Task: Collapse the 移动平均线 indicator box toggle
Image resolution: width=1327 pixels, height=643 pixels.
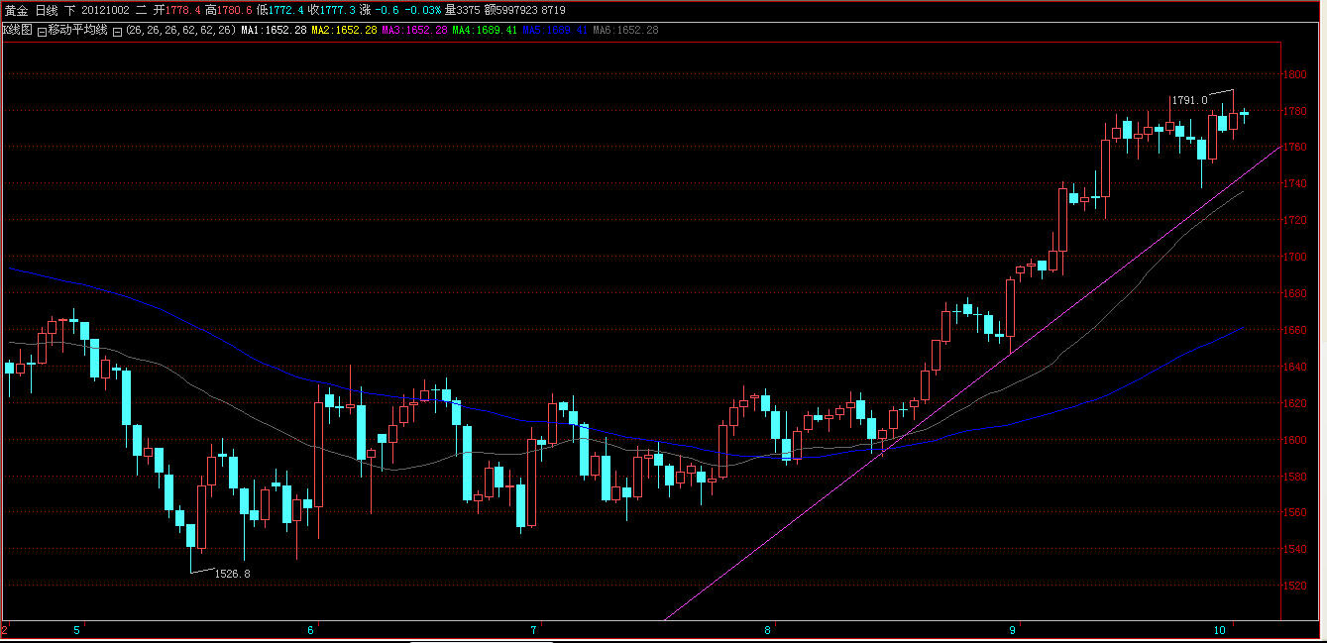Action: [x=42, y=31]
